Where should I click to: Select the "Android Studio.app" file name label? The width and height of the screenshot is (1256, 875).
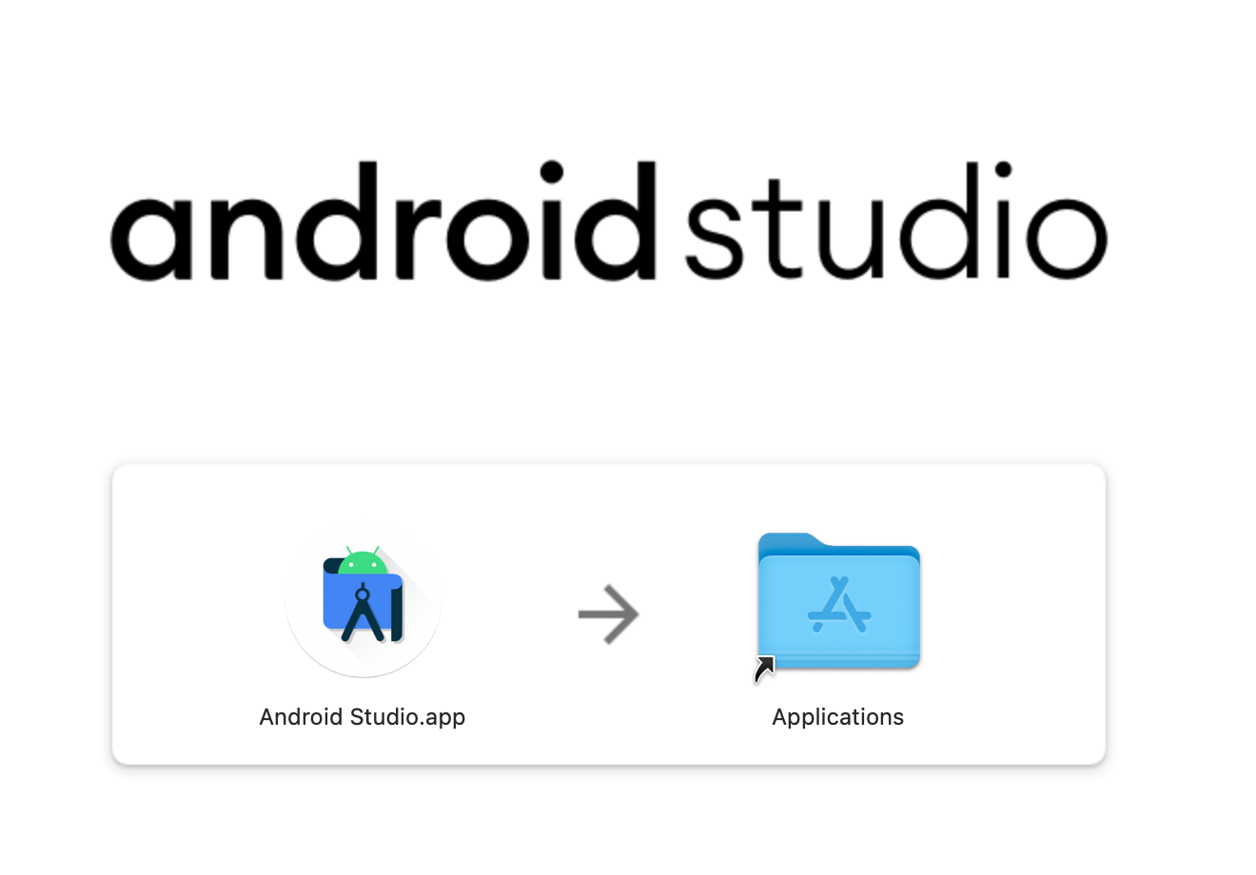point(362,717)
